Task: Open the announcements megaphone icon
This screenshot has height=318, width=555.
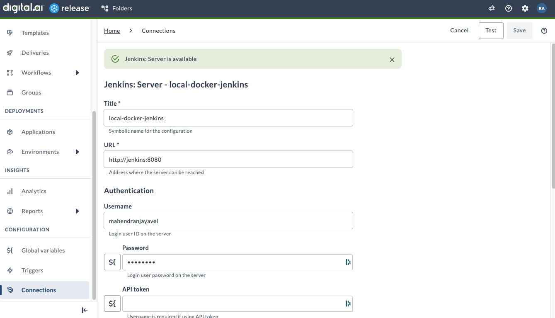Action: coord(492,8)
